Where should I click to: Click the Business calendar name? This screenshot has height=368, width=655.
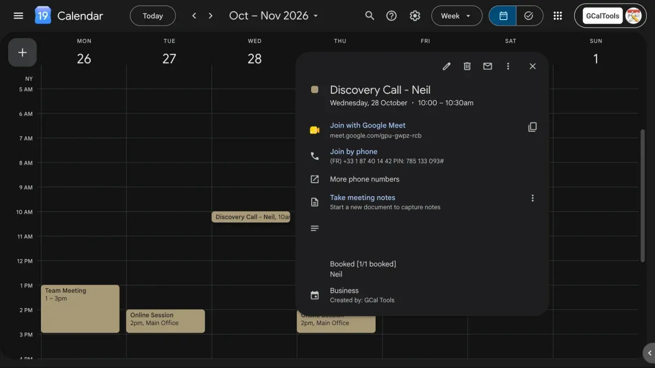click(x=344, y=291)
